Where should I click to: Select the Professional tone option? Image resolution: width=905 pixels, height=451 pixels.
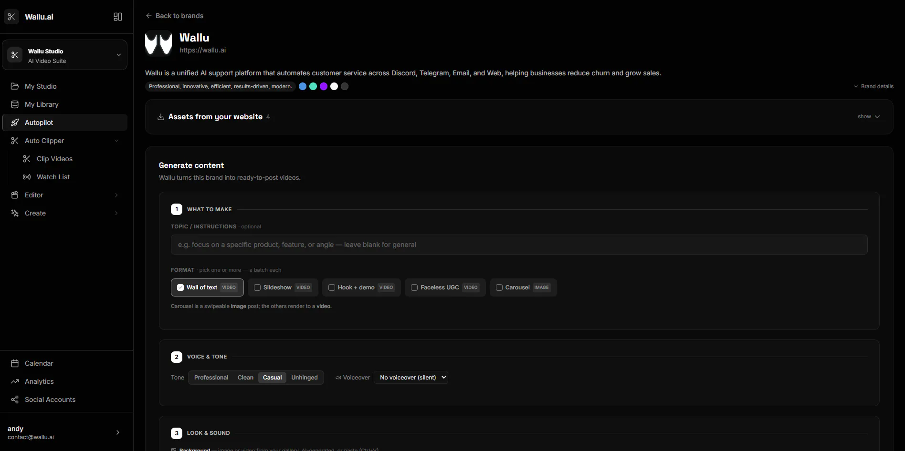click(x=211, y=378)
